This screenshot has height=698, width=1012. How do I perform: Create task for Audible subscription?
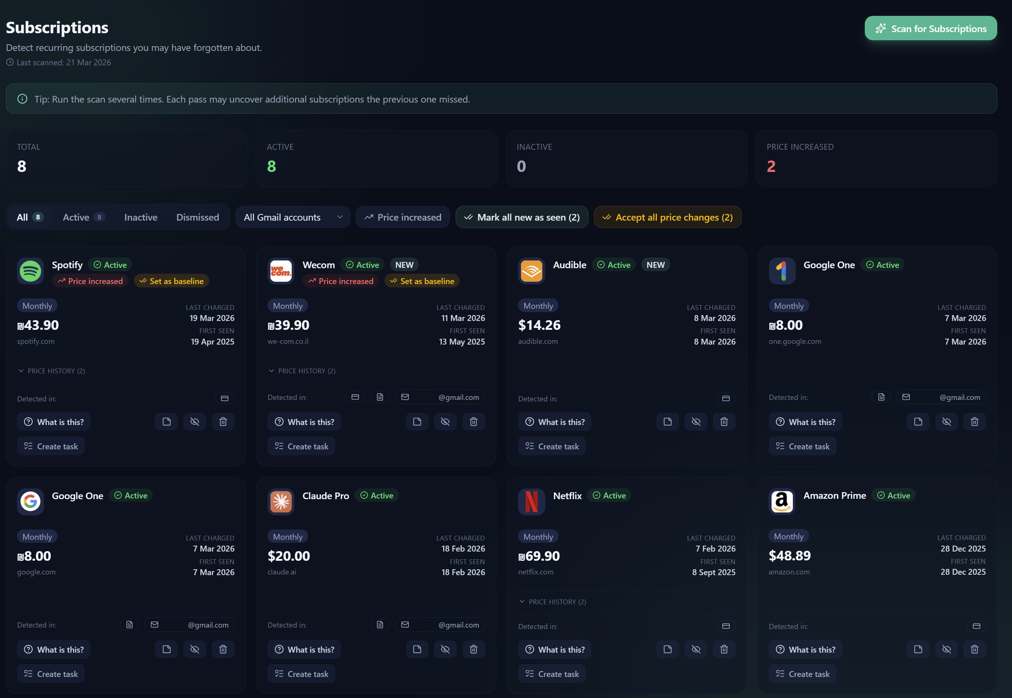(552, 446)
